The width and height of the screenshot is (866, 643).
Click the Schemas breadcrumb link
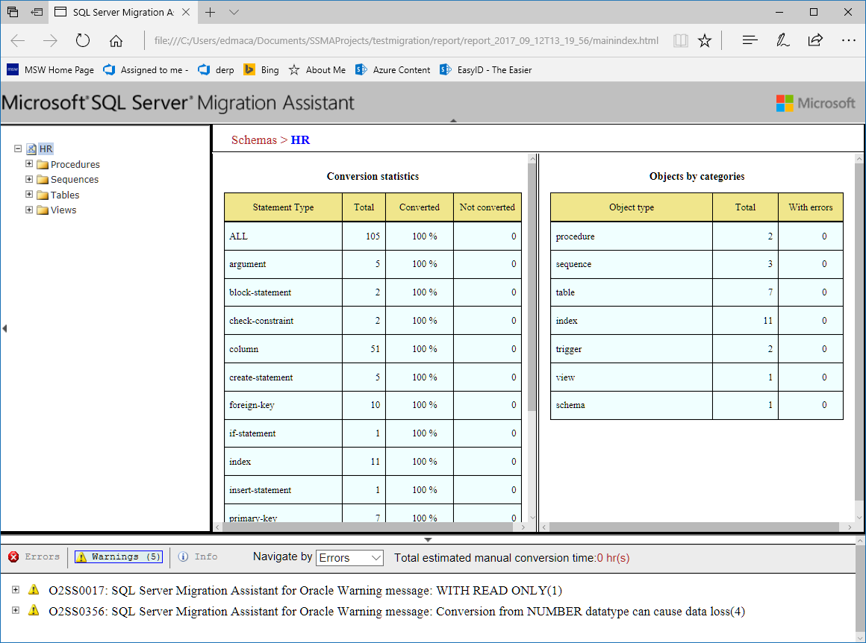click(254, 139)
